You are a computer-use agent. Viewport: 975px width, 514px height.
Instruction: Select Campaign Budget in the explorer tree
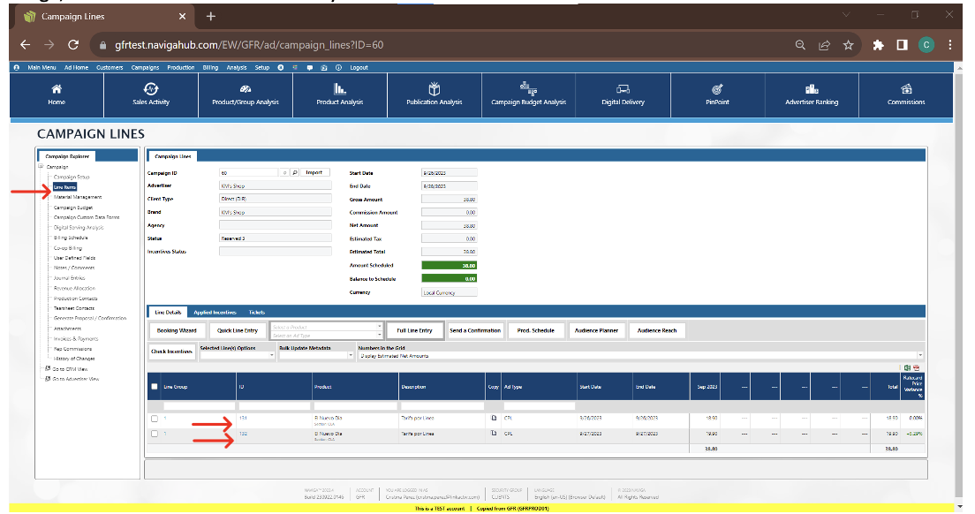[72, 208]
